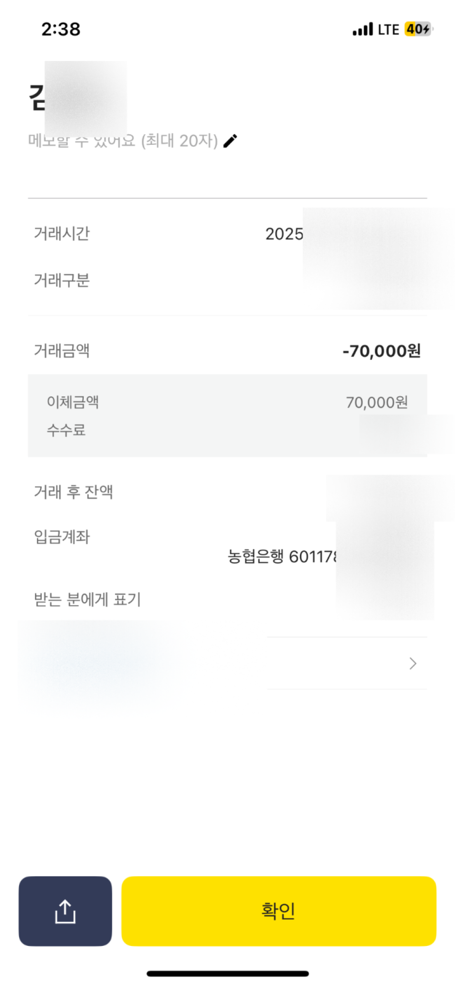Viewport: 455px width, 986px height.
Task: Tap the 입금계좌 label
Action: tap(62, 537)
